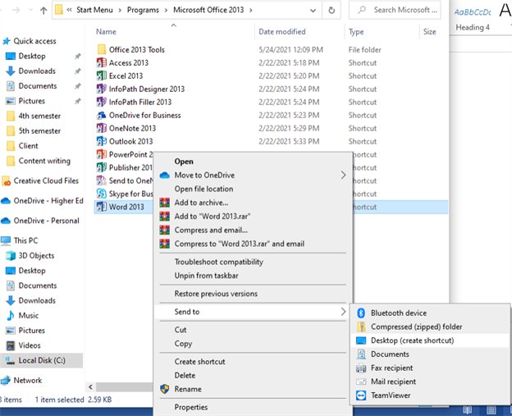Click the Compressed (zipped) folder icon
This screenshot has width=512, height=416.
(x=361, y=327)
